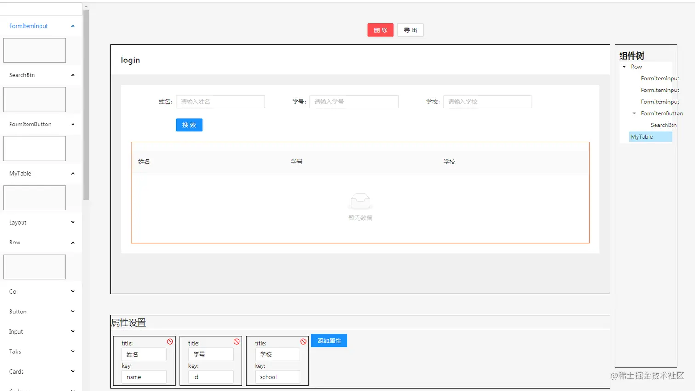Click the Col sidebar header label

point(13,291)
